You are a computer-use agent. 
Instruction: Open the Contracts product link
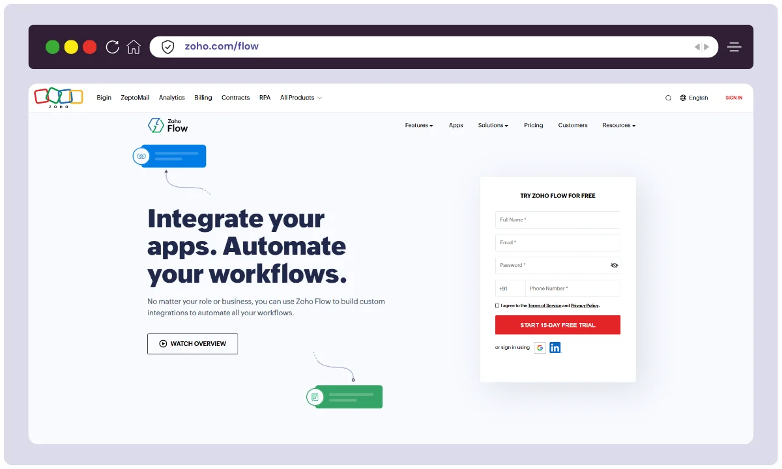click(235, 98)
